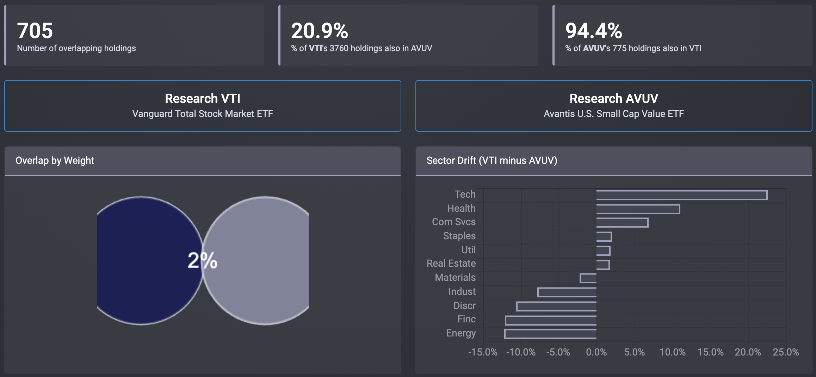Click the Com Svcs bar in chart
The image size is (816, 377).
coord(622,223)
